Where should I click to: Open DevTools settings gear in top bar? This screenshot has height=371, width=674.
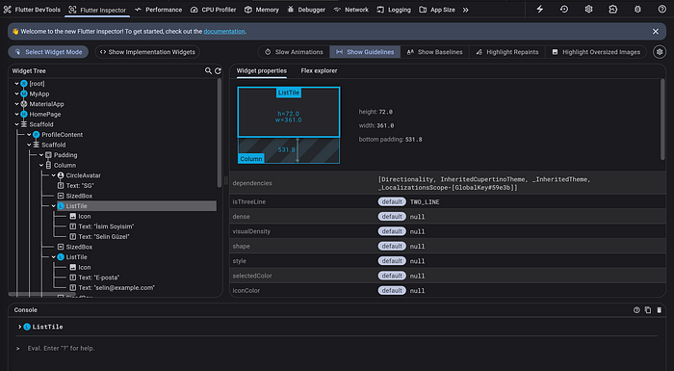click(588, 9)
